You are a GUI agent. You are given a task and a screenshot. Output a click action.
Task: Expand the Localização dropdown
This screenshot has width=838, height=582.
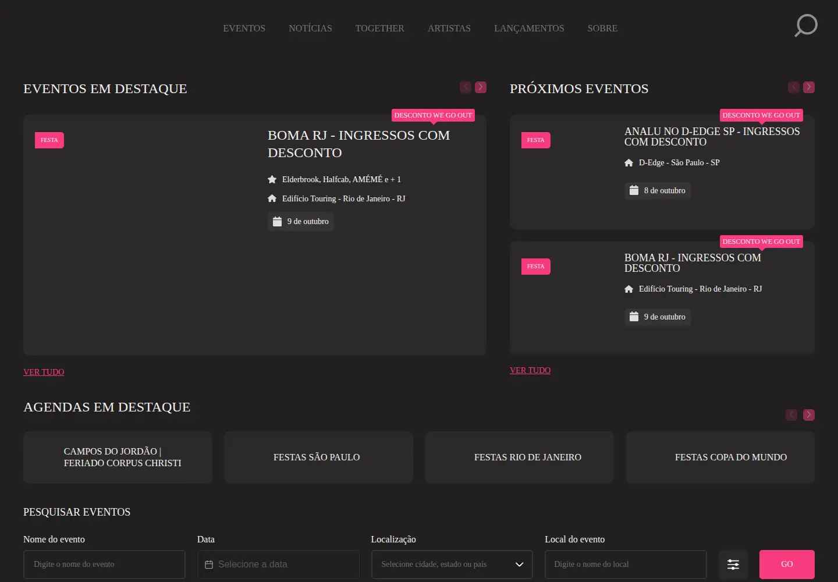click(x=452, y=565)
